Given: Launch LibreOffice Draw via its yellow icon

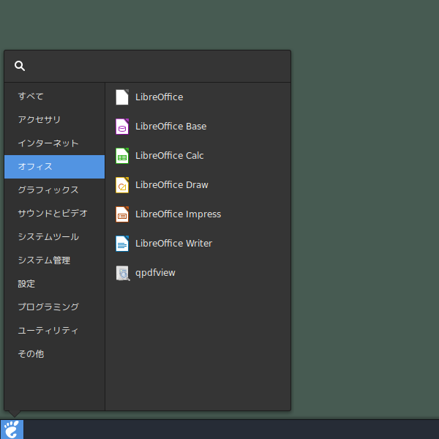Looking at the screenshot, I should point(122,185).
